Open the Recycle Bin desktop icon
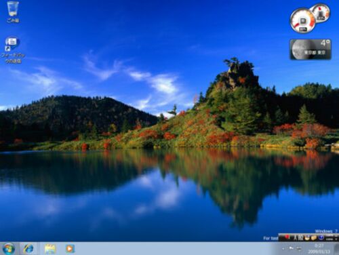This screenshot has height=255, width=339. click(13, 12)
